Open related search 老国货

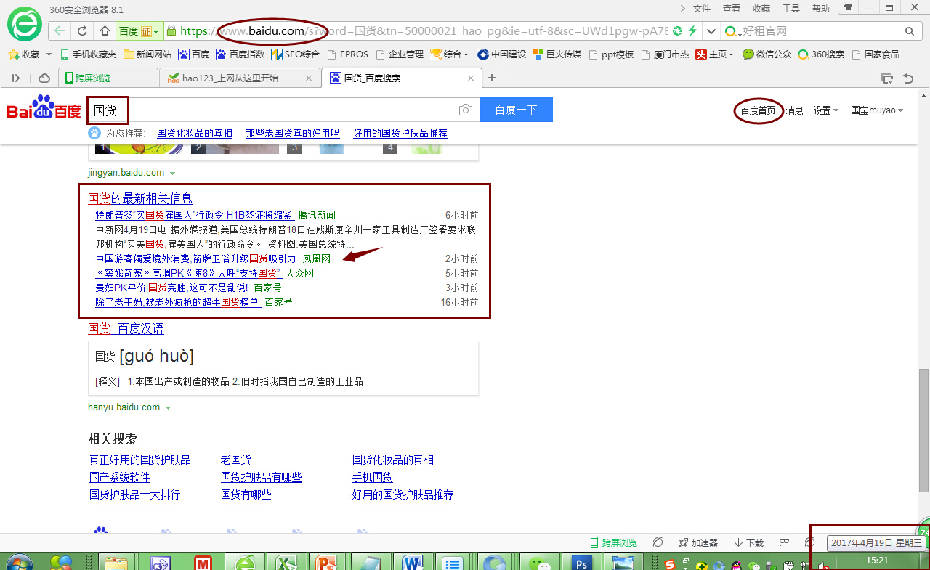click(x=236, y=460)
